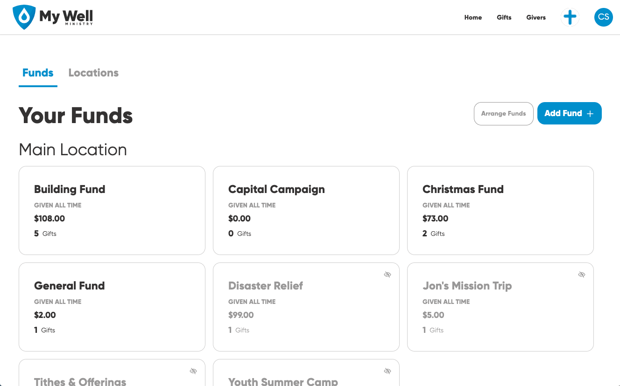Click the $108.00 amount on Building Fund
The height and width of the screenshot is (386, 620).
[49, 219]
